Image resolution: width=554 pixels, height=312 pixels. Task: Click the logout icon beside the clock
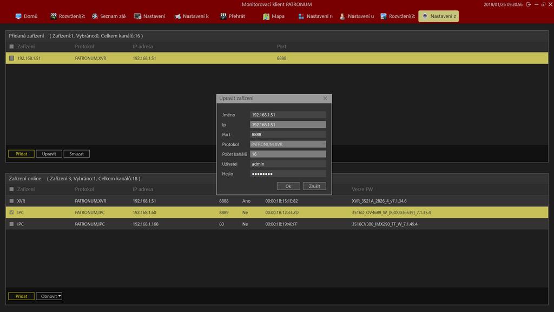click(529, 4)
